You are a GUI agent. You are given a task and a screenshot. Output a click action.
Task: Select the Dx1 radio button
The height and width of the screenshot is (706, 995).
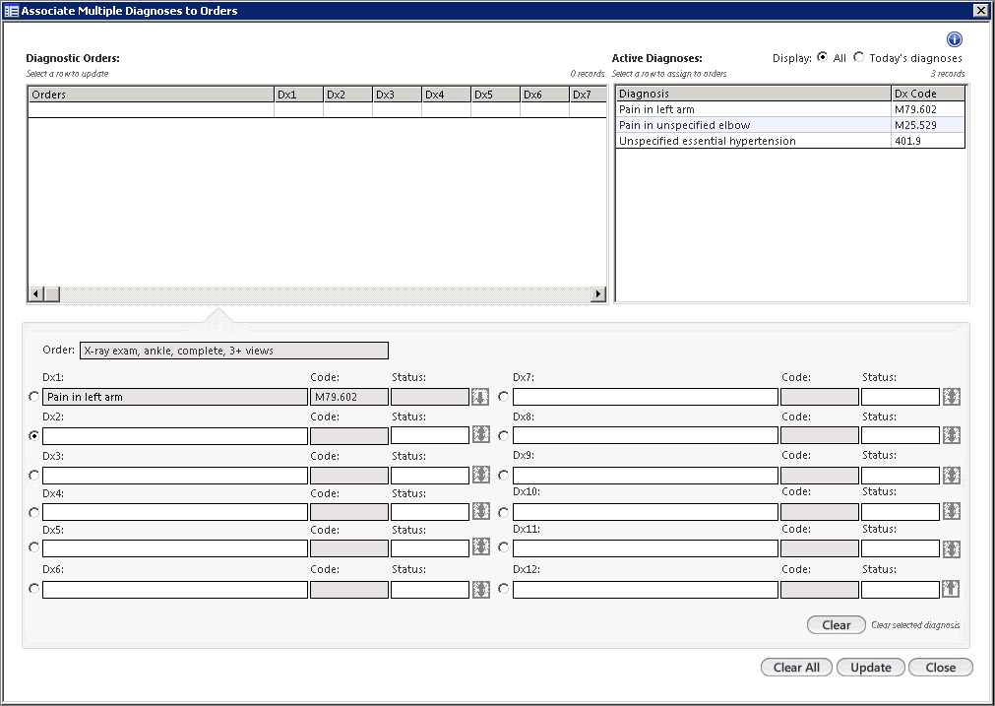(33, 396)
